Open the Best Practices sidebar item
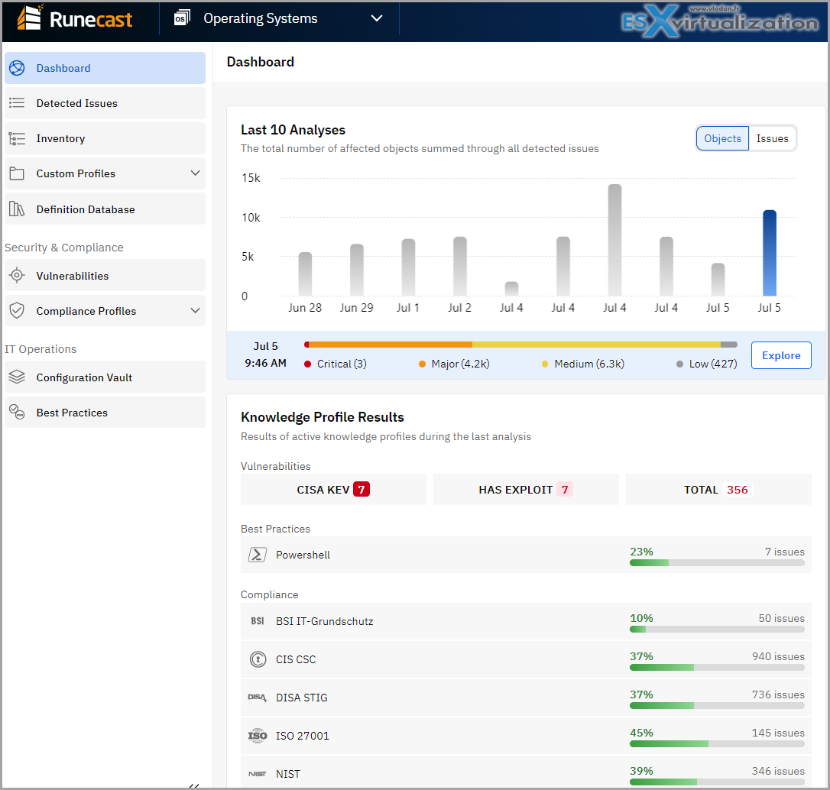 pyautogui.click(x=105, y=413)
